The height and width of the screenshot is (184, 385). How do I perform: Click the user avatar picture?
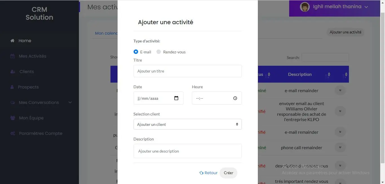tap(305, 7)
